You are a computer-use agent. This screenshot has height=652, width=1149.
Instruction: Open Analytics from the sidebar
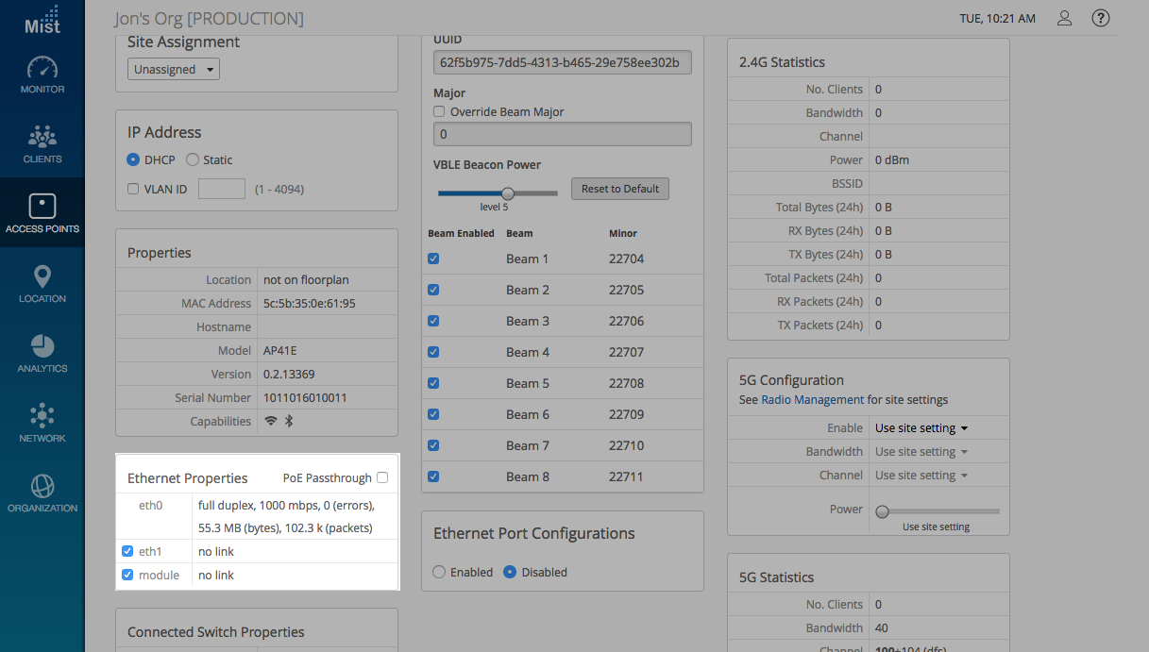[x=42, y=355]
